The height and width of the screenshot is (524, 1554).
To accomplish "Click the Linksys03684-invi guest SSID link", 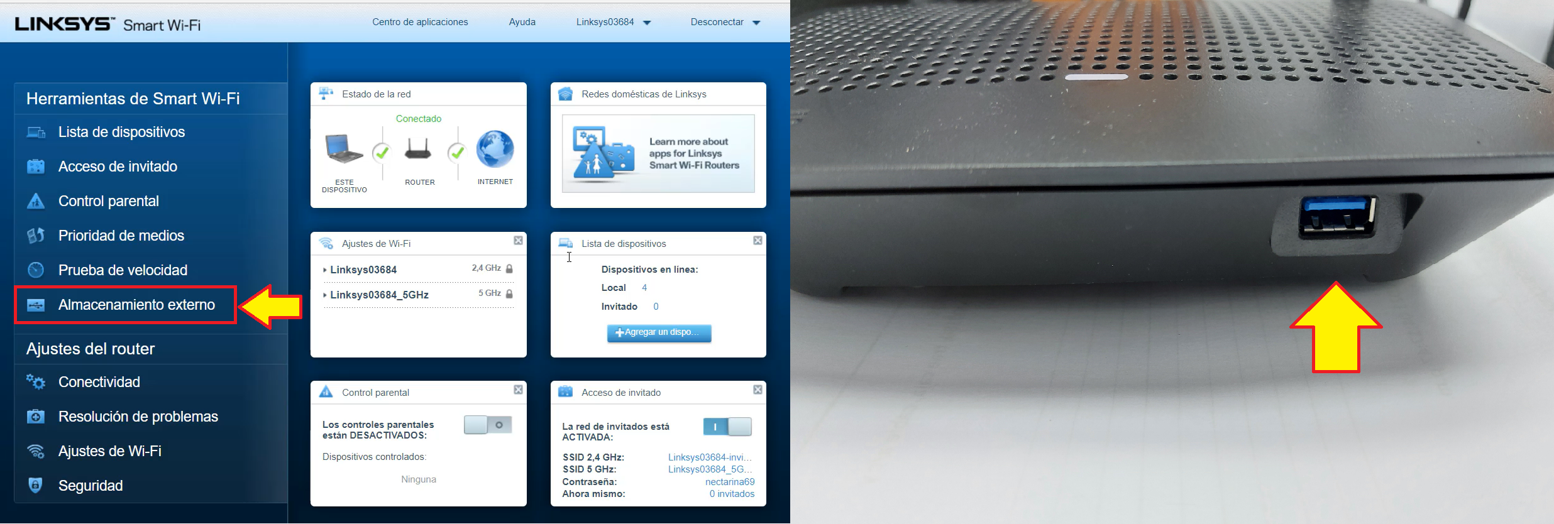I will pyautogui.click(x=709, y=457).
